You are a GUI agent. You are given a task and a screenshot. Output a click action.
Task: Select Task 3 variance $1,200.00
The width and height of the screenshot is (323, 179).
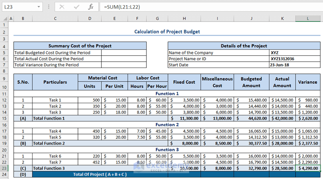click(308, 112)
